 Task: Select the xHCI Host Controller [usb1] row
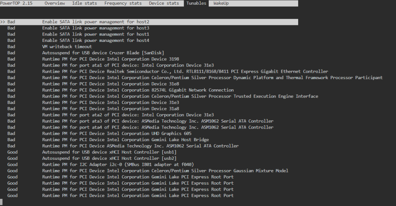92,152
